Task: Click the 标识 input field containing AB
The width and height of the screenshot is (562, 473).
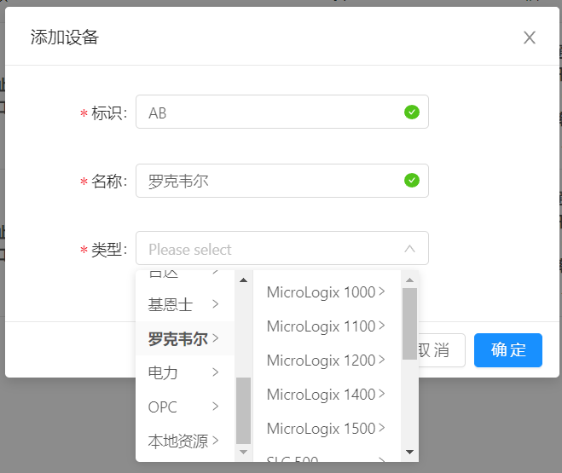Action: (x=282, y=112)
